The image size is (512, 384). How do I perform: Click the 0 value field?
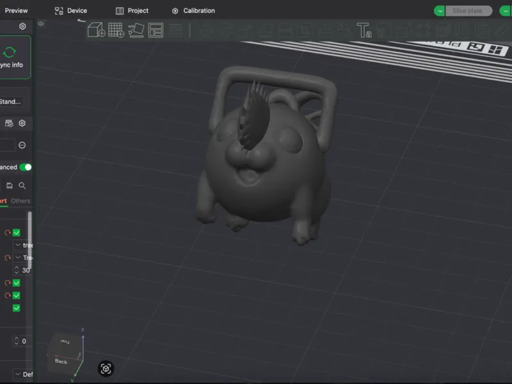click(24, 341)
